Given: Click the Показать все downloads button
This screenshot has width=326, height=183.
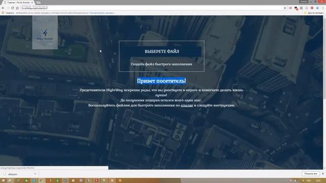Looking at the screenshot, I should (x=311, y=174).
